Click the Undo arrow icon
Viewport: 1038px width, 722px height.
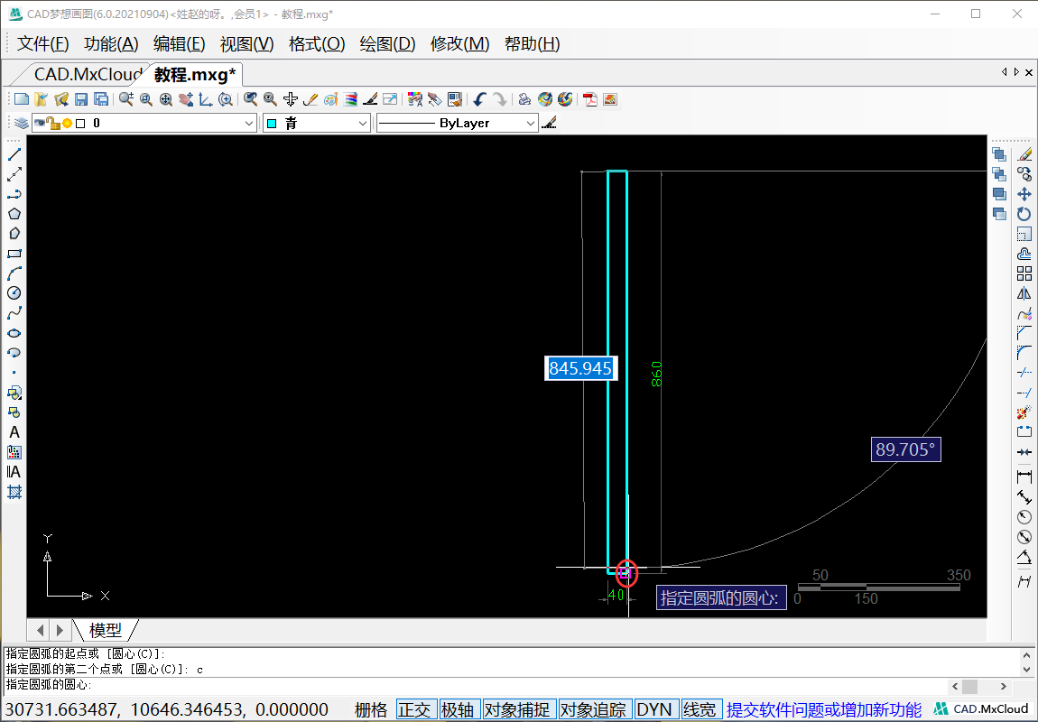tap(480, 99)
